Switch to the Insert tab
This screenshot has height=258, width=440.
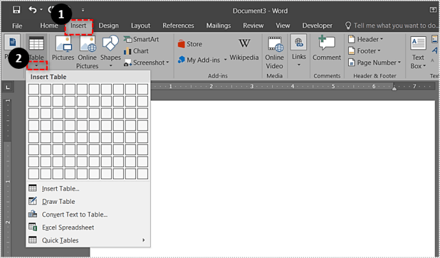(x=79, y=25)
